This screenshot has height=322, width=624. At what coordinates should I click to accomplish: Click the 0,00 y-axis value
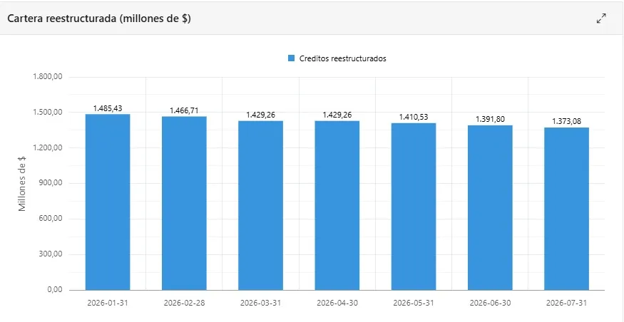(x=55, y=290)
